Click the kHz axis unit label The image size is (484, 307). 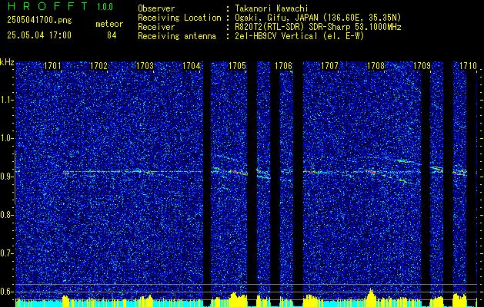7,62
